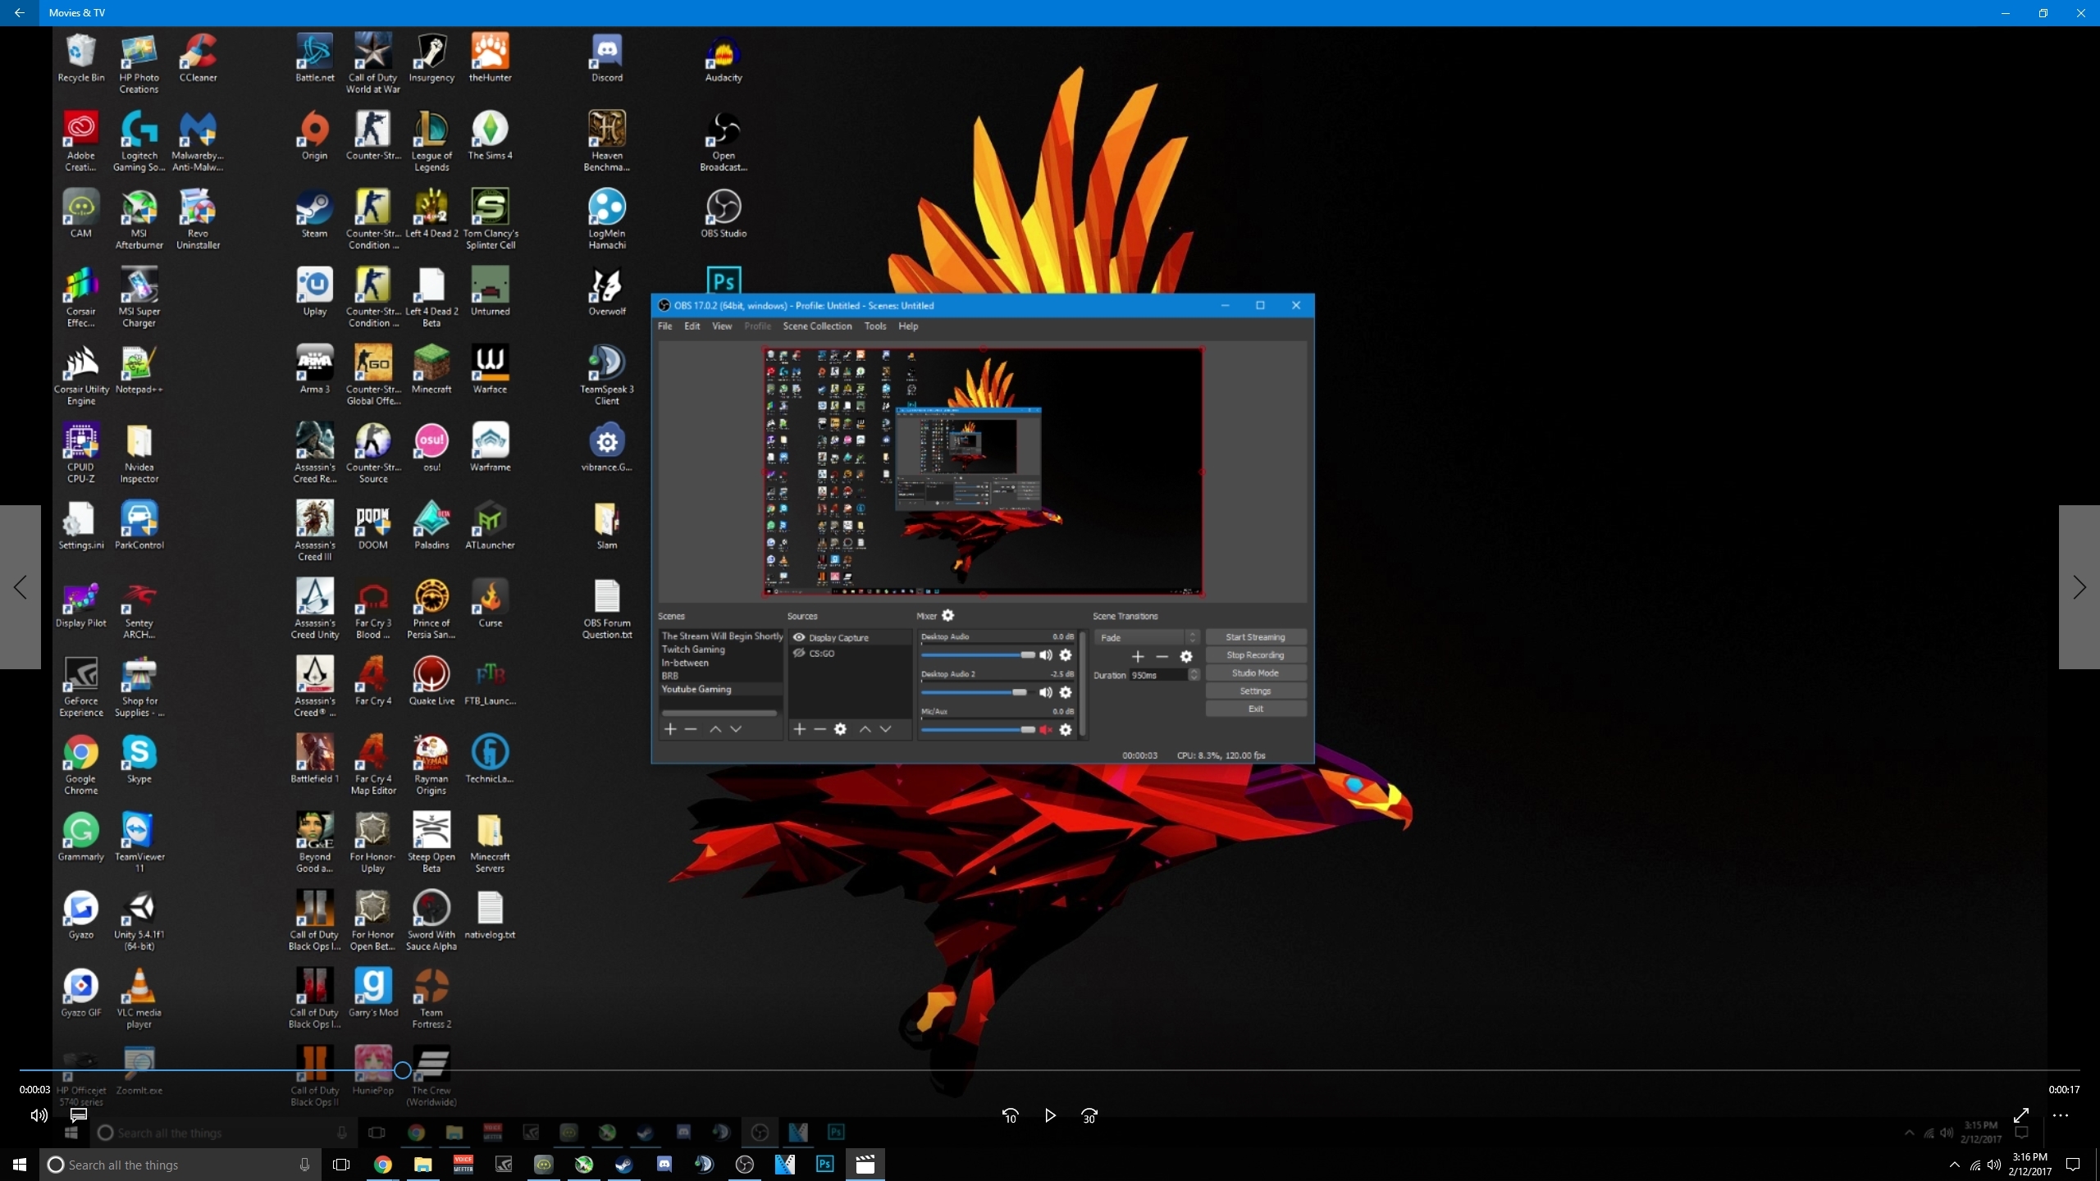Go to the next video with right arrow

coord(2079,587)
